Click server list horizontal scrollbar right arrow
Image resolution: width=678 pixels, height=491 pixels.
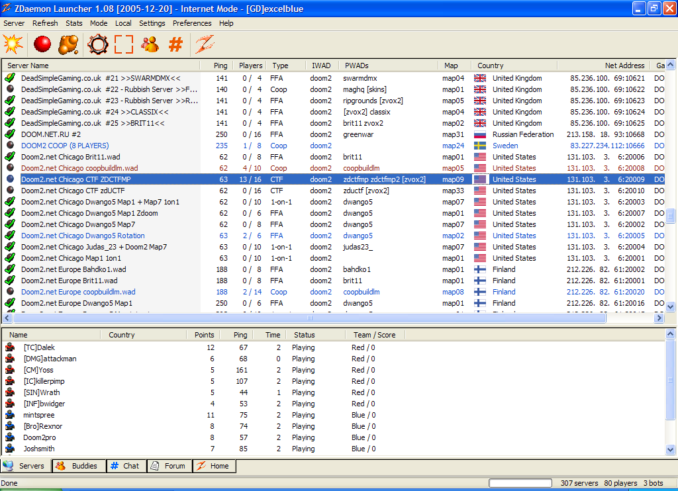(x=659, y=318)
